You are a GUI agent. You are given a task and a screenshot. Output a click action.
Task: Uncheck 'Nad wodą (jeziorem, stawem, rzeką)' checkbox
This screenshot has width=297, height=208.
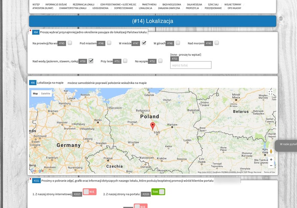pyautogui.click(x=91, y=61)
